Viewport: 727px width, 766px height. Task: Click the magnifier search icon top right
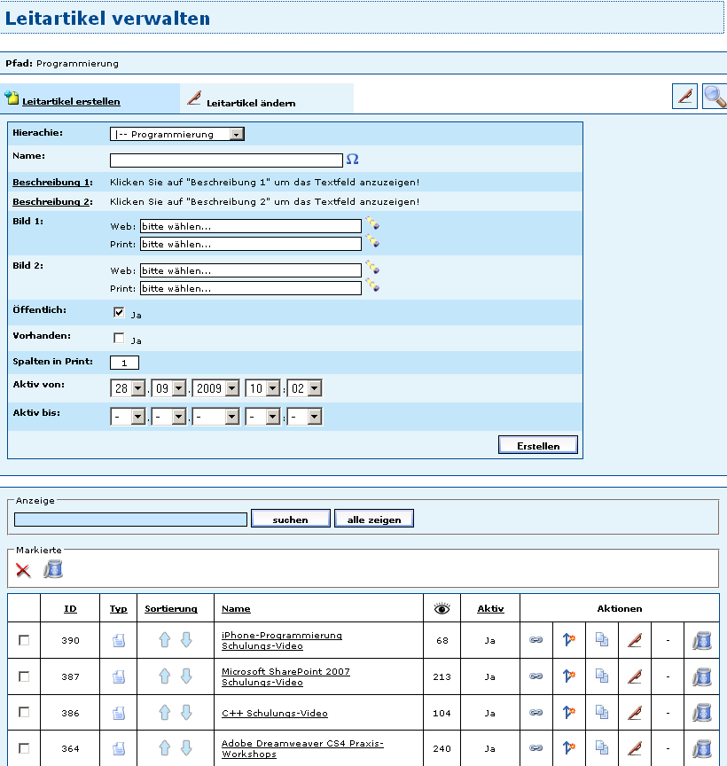[714, 97]
